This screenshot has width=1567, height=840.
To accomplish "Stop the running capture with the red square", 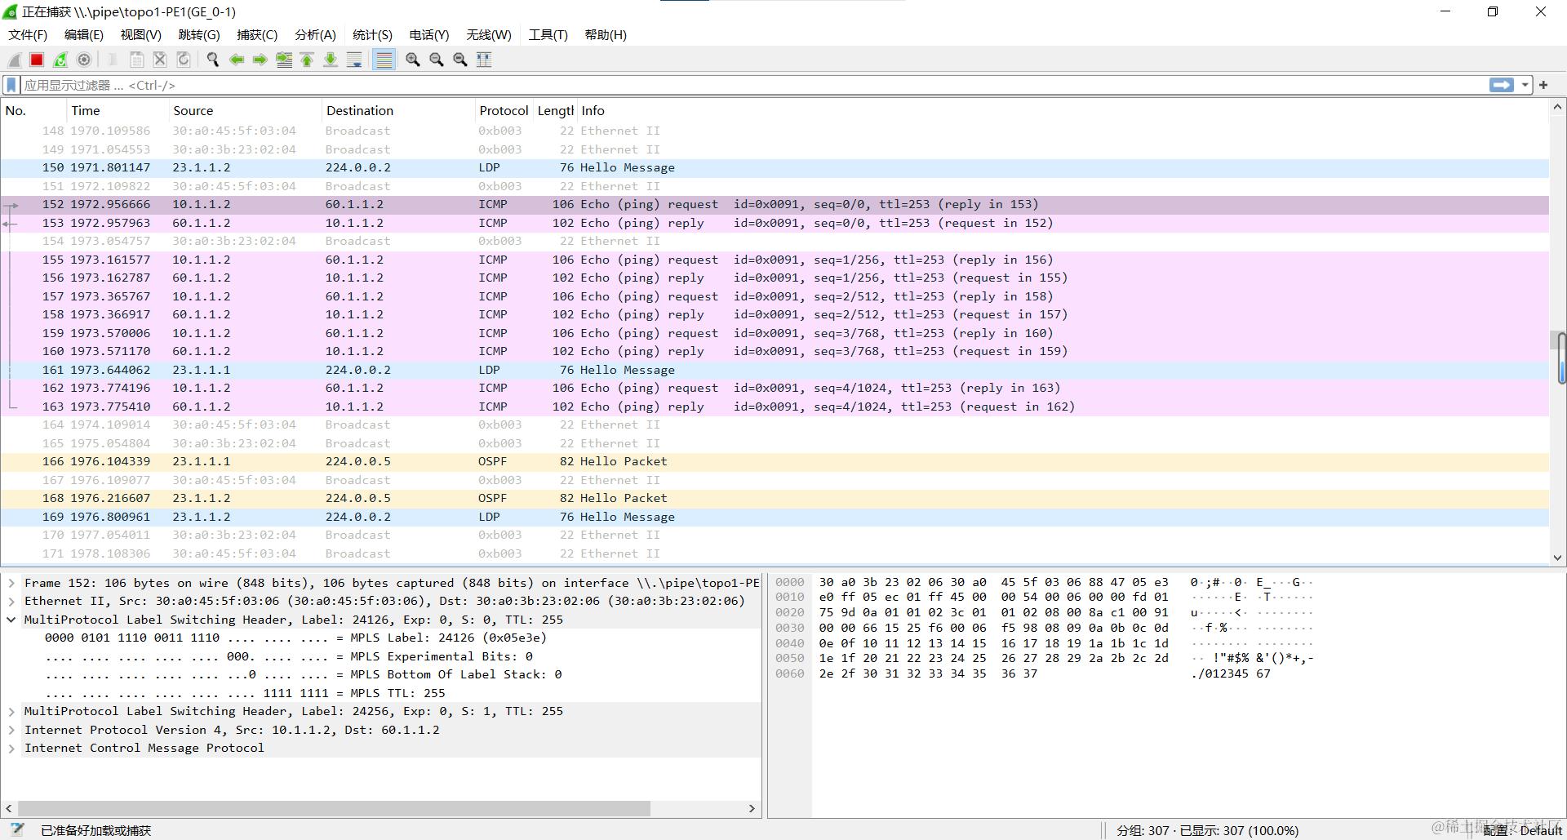I will click(x=37, y=60).
